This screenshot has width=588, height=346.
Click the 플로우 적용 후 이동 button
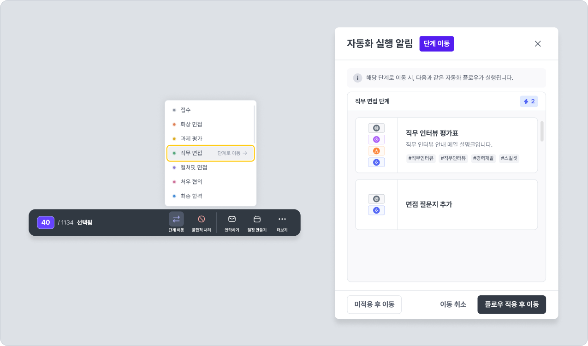511,304
